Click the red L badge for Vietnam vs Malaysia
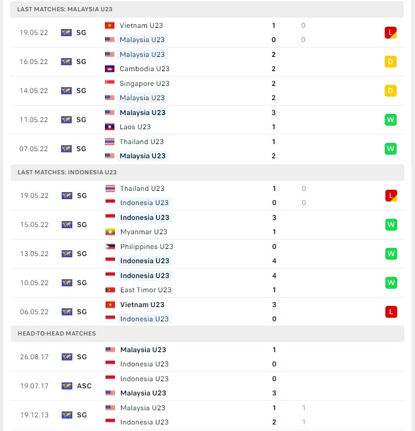This screenshot has height=431, width=415. (391, 33)
